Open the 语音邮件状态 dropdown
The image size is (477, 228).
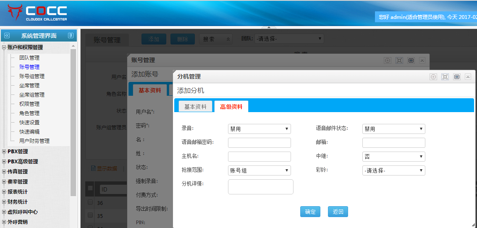pyautogui.click(x=393, y=129)
